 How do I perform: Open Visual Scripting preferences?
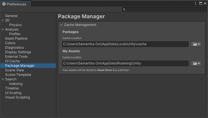coord(17,97)
